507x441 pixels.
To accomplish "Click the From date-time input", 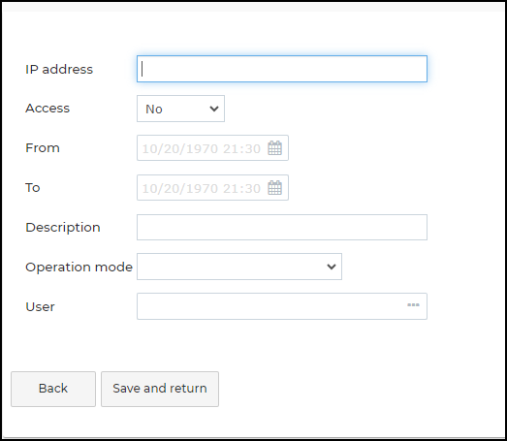I will pyautogui.click(x=212, y=148).
